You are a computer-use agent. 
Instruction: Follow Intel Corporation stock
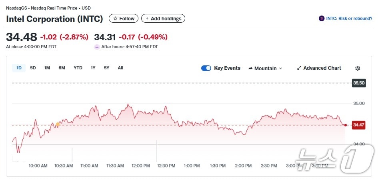coord(124,19)
